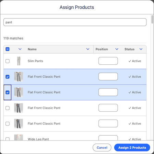Click the Status column header label

pyautogui.click(x=129, y=49)
